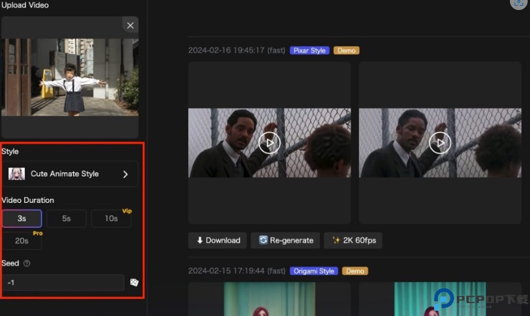Click the Seed help question mark icon
Image resolution: width=530 pixels, height=316 pixels.
pyautogui.click(x=27, y=264)
